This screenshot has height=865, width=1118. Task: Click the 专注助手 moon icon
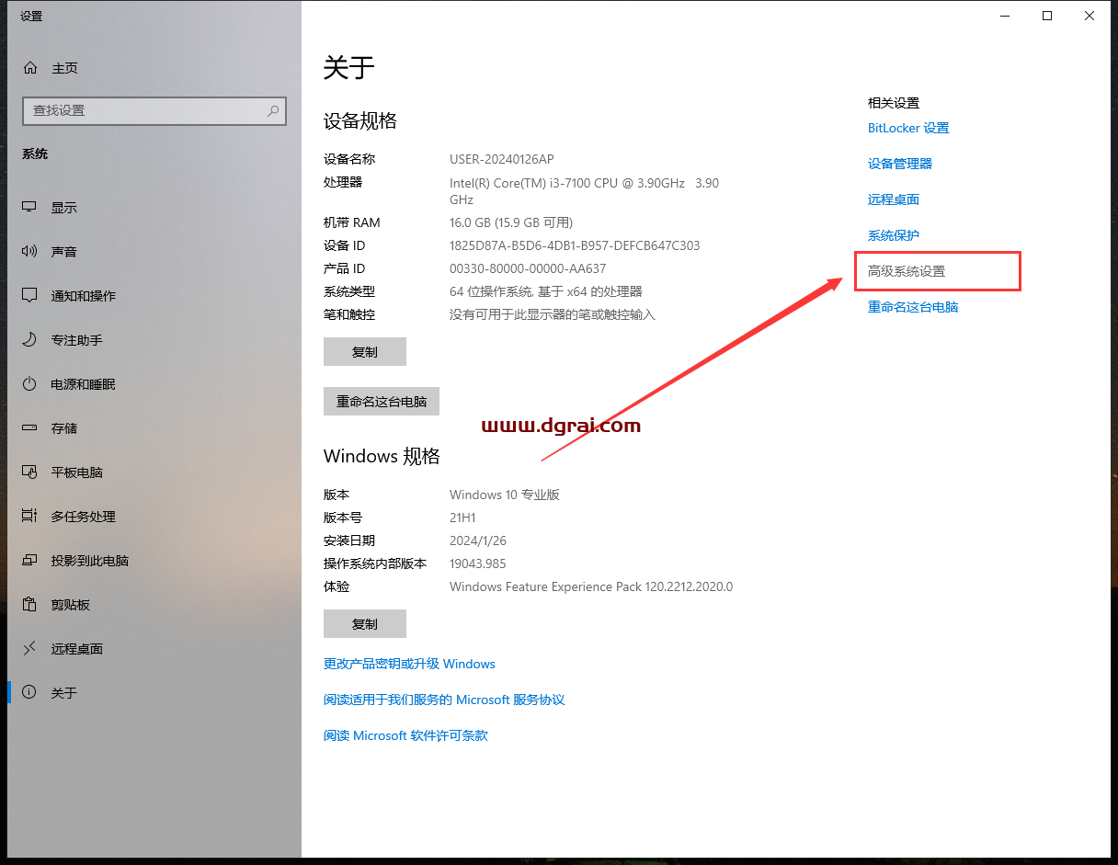(x=30, y=340)
